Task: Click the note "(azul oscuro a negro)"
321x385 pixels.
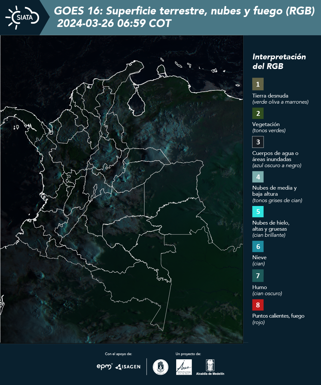Action: coord(277,166)
